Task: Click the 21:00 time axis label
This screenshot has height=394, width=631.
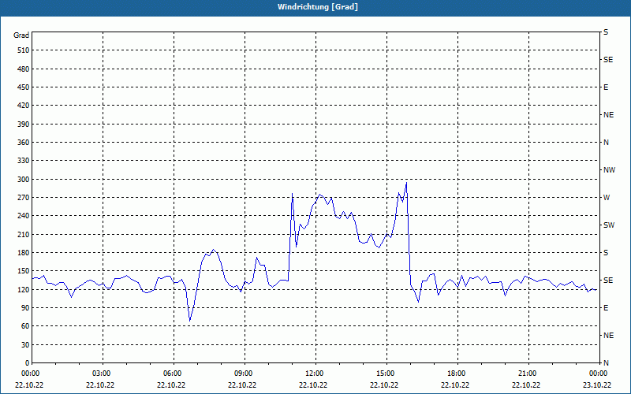Action: [x=528, y=373]
